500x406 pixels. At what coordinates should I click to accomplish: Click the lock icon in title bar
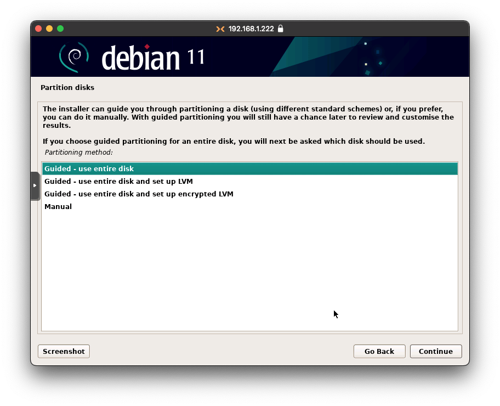point(281,29)
